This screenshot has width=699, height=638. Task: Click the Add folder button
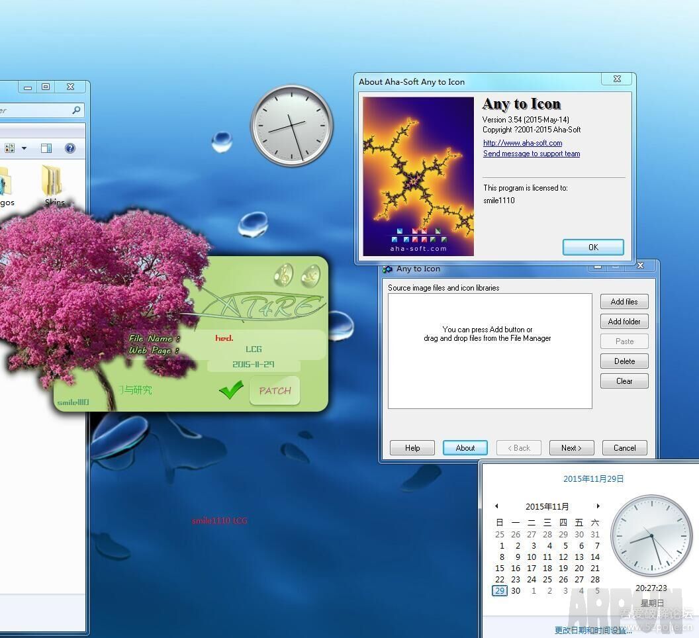624,322
